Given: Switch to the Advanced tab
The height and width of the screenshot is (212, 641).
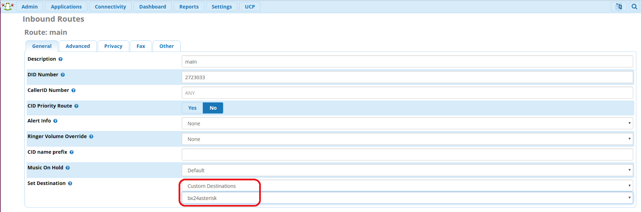Looking at the screenshot, I should 78,46.
